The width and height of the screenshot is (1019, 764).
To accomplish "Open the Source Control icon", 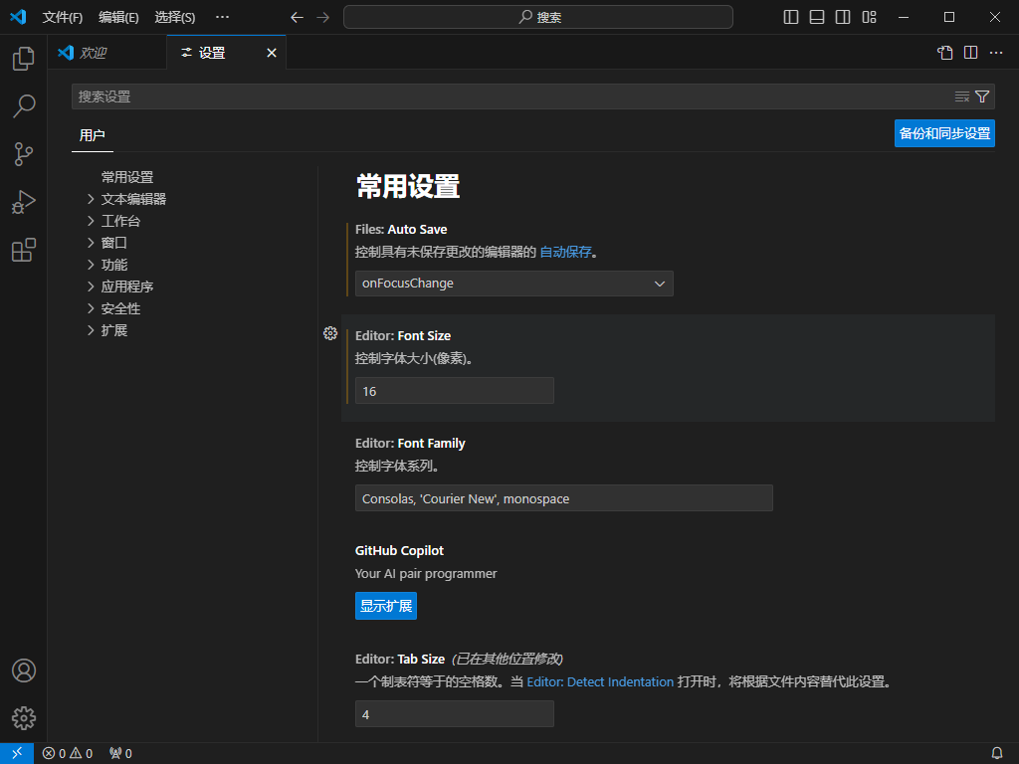I will click(24, 154).
